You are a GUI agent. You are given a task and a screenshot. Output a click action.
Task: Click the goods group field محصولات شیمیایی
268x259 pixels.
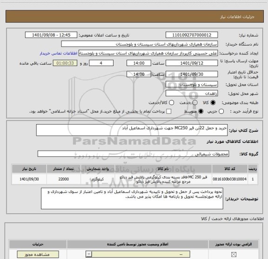(133, 154)
